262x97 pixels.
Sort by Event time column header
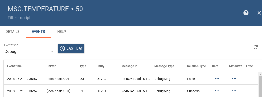pos(14,66)
